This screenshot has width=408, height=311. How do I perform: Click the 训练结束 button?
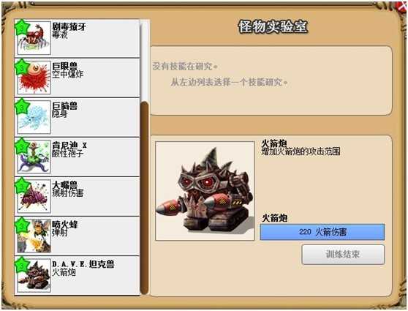pos(343,254)
